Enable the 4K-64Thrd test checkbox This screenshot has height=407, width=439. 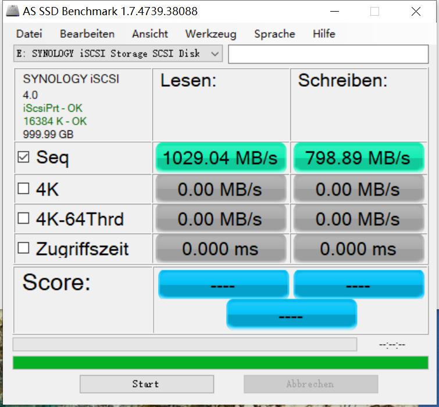tap(23, 218)
